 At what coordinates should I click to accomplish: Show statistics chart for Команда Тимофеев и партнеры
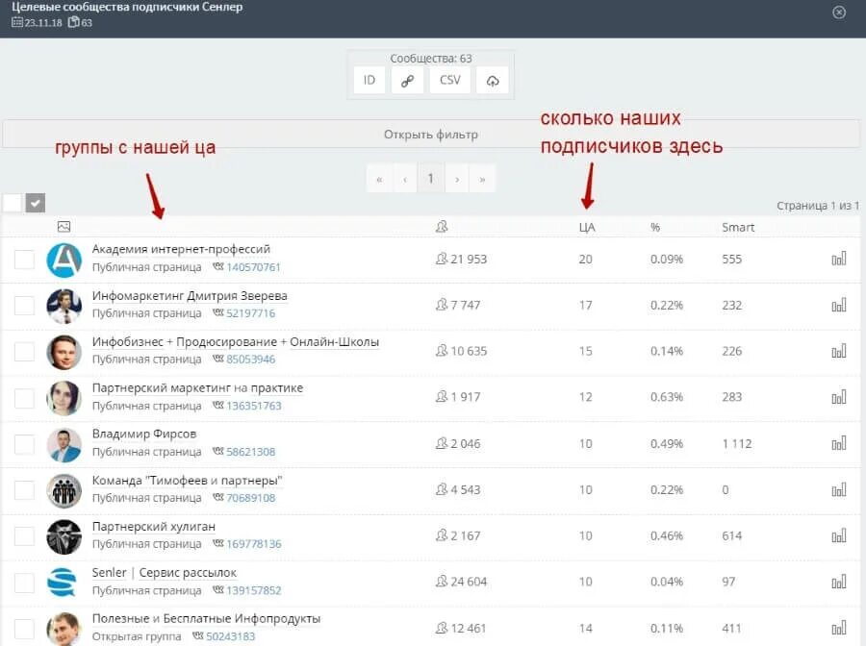point(839,489)
